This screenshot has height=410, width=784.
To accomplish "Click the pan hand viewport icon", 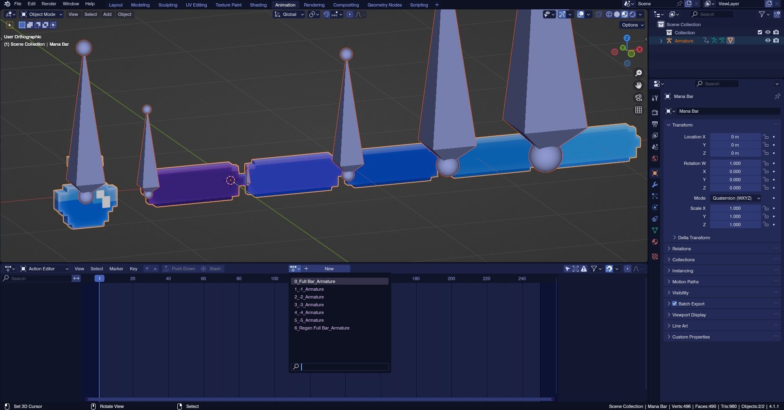I will [639, 85].
